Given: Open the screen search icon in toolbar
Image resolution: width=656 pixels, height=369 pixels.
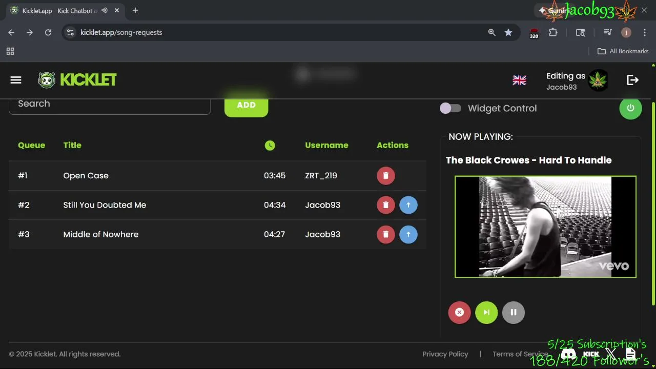Looking at the screenshot, I should [580, 32].
